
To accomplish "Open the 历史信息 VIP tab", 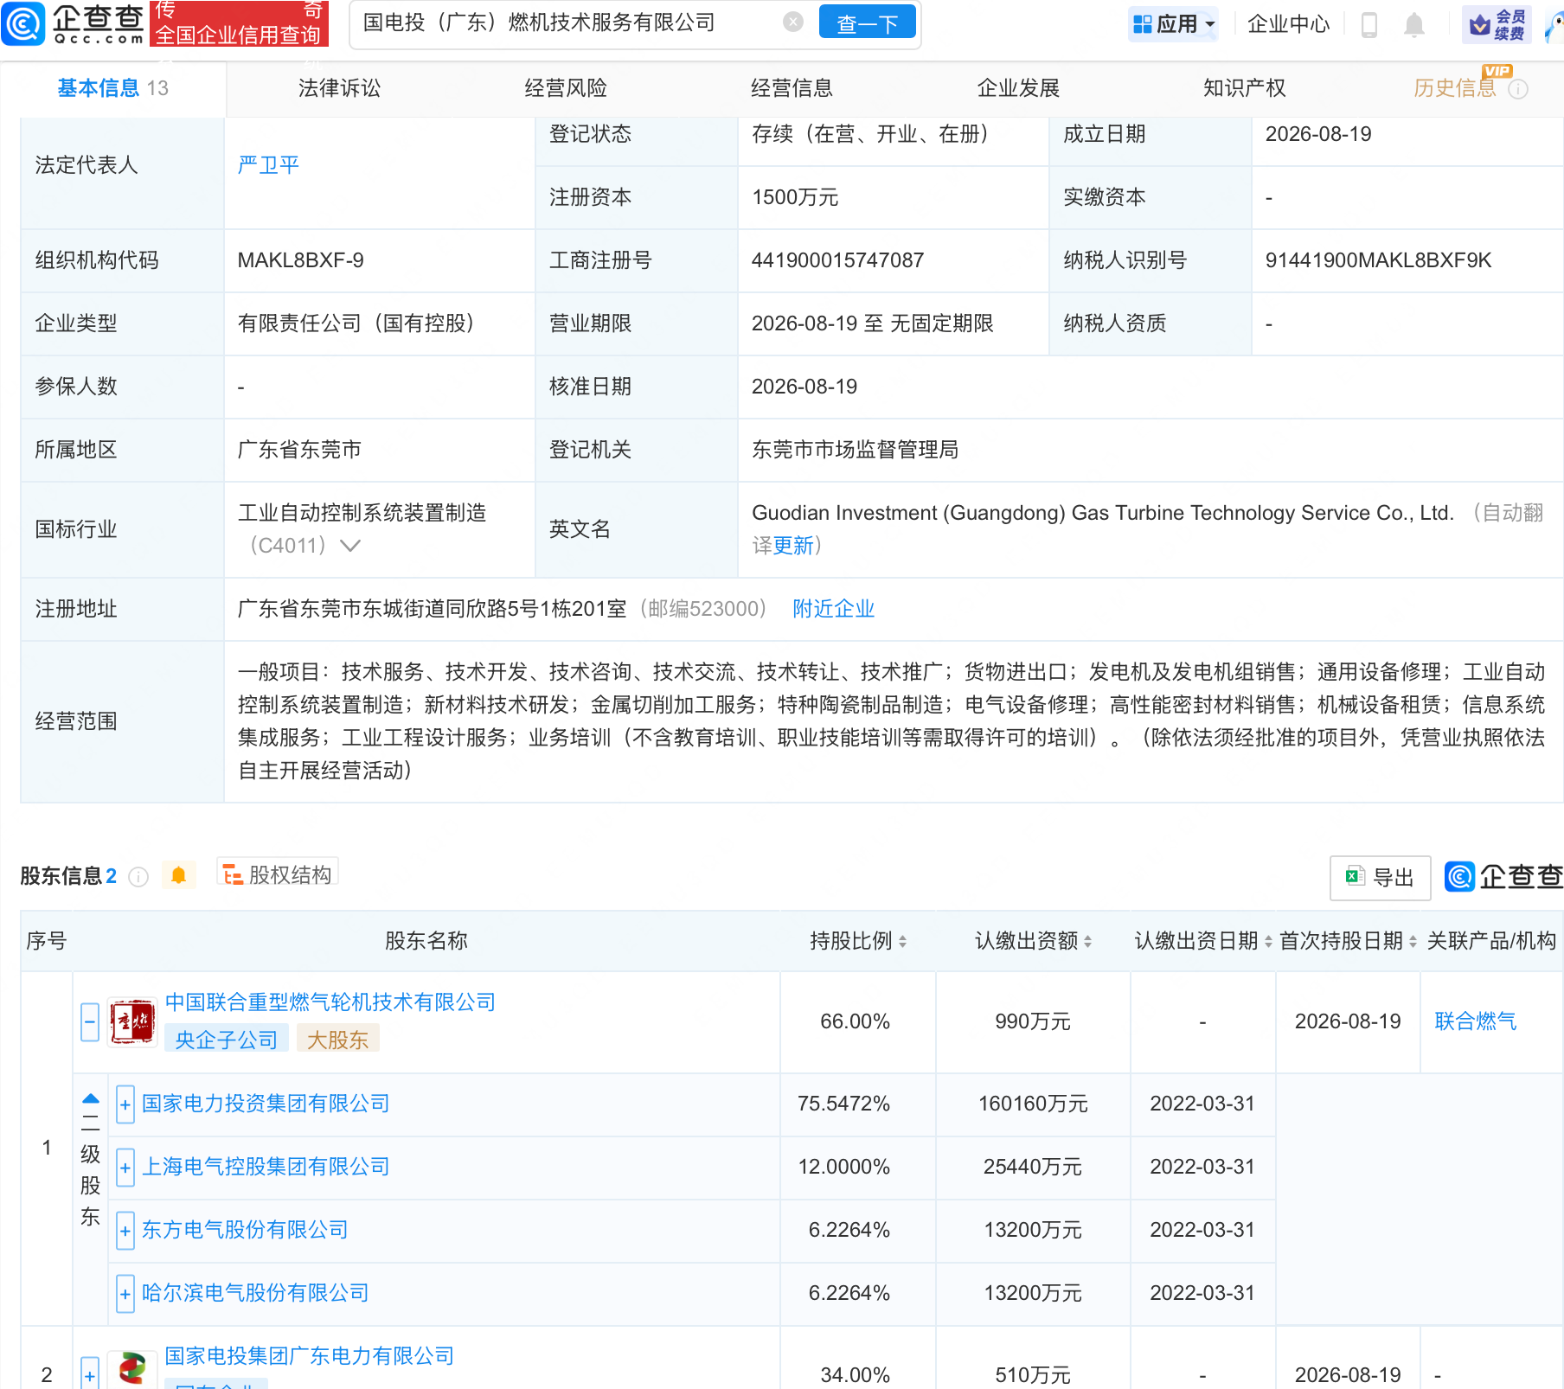I will click(1455, 88).
